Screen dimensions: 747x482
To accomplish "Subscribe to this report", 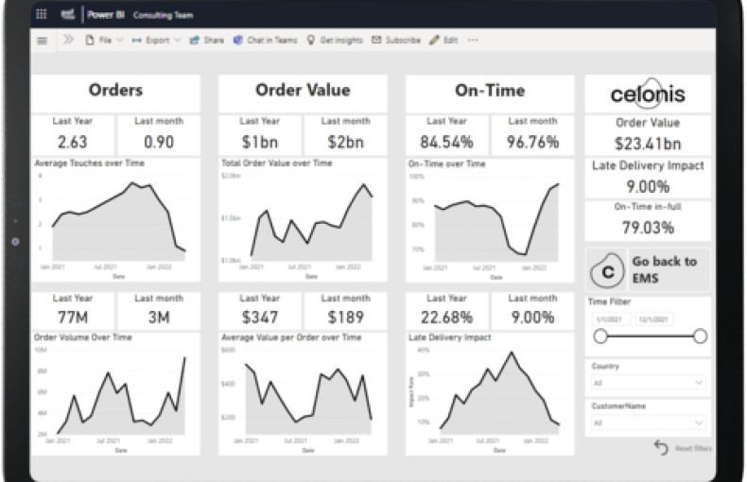I will [x=396, y=41].
